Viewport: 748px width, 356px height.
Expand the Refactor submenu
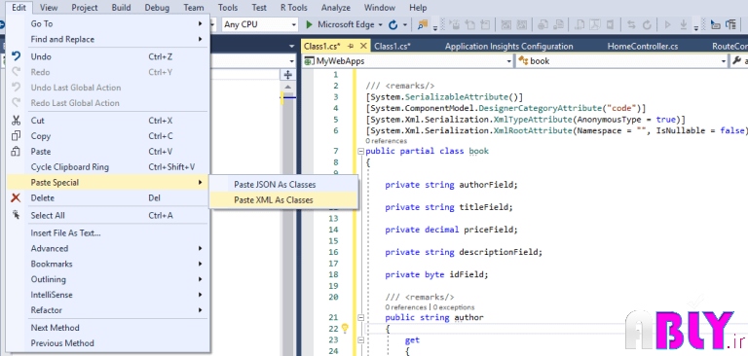[x=108, y=310]
